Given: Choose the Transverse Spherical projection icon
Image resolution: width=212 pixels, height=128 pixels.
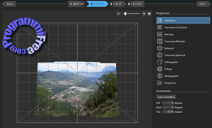Looking at the screenshot, I should 160,55.
